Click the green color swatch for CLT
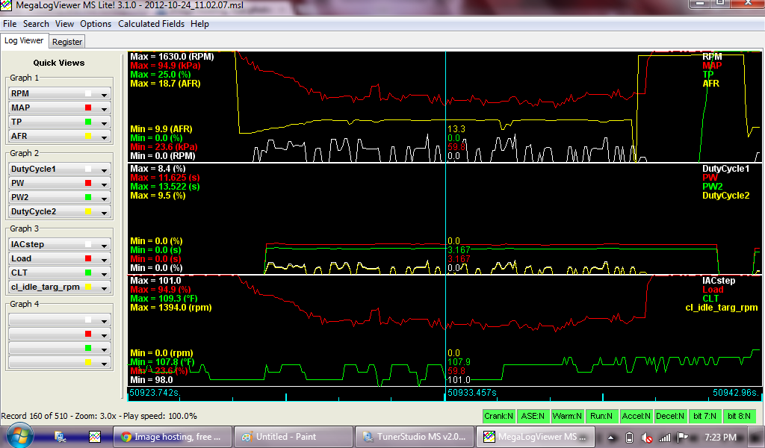The height and width of the screenshot is (448, 765). 88,273
